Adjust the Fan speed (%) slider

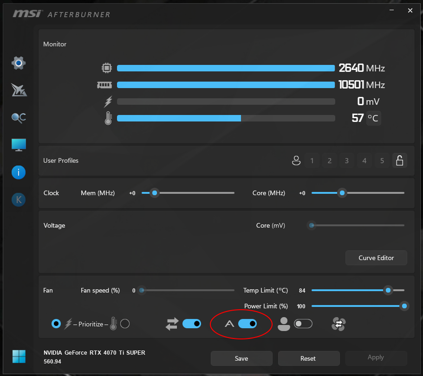(186, 290)
